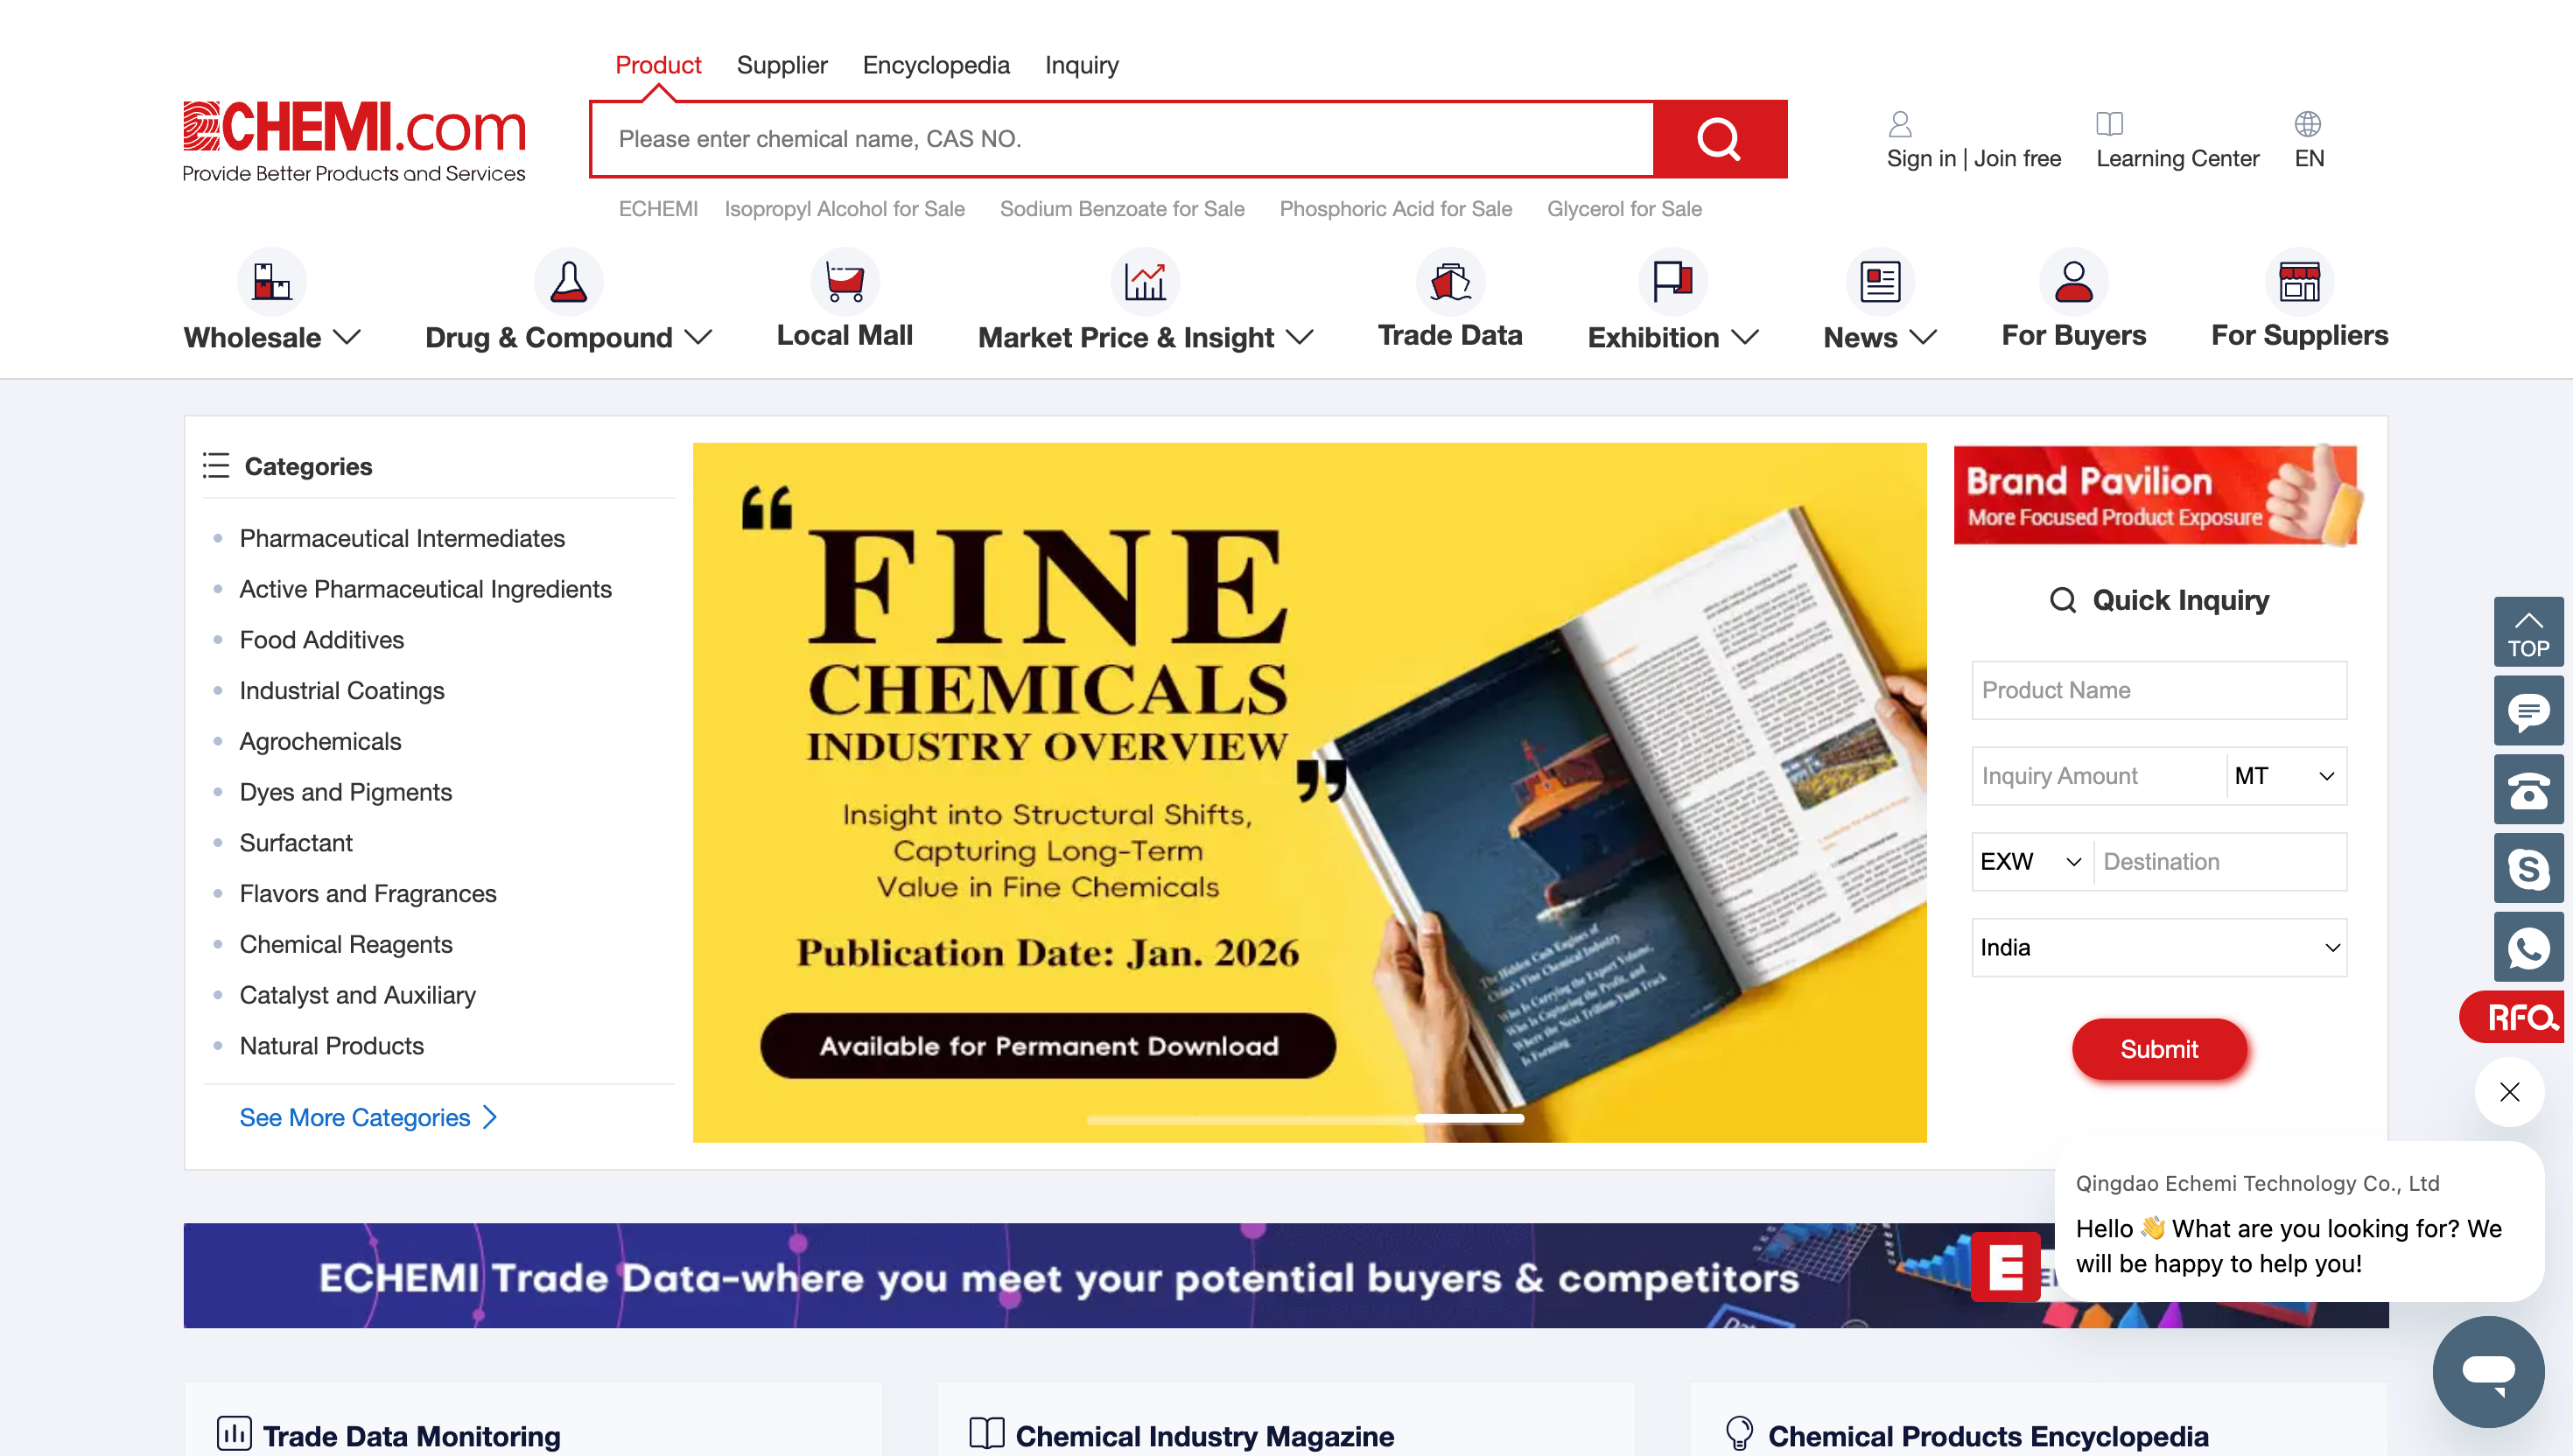
Task: Click the Inquiry Amount input field
Action: pos(2100,776)
